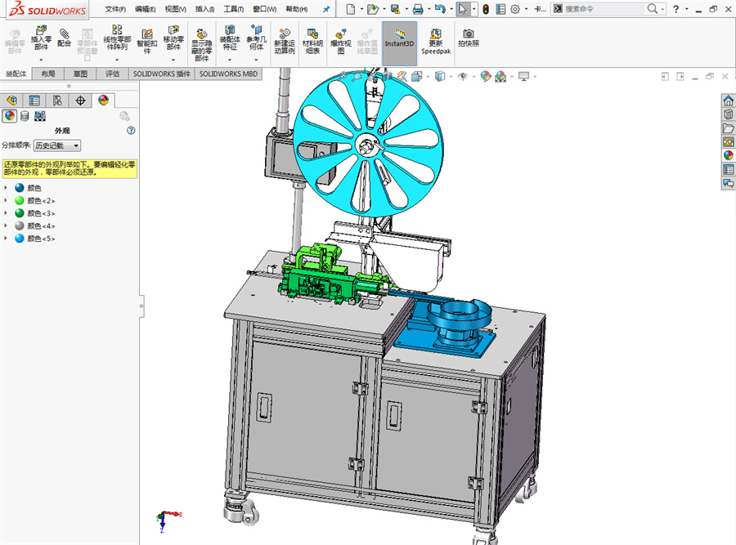
Task: Open the 工具(T) menu
Action: coord(234,9)
